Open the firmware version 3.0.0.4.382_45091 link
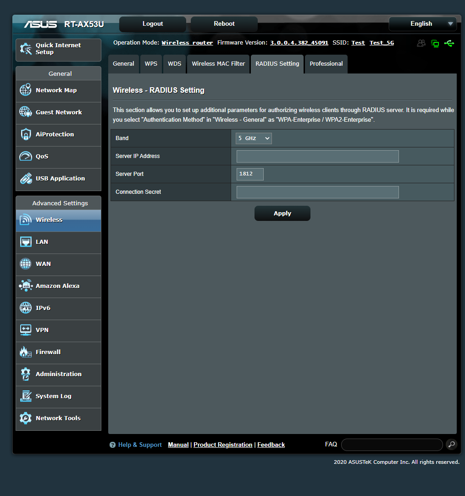The height and width of the screenshot is (496, 465). tap(299, 43)
